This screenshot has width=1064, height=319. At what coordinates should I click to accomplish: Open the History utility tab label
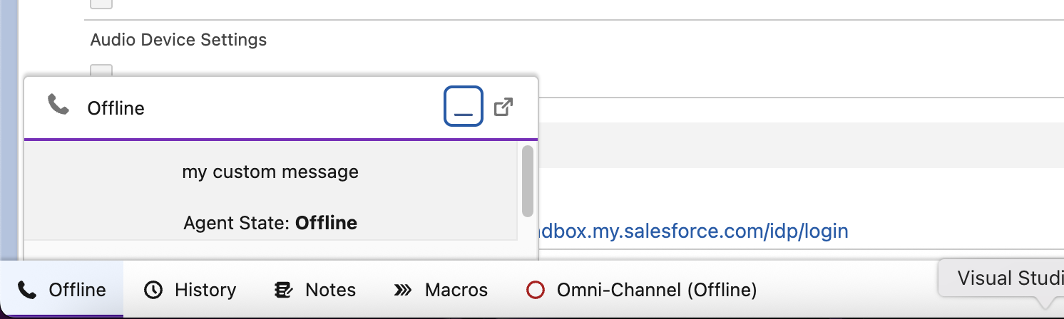pyautogui.click(x=205, y=290)
